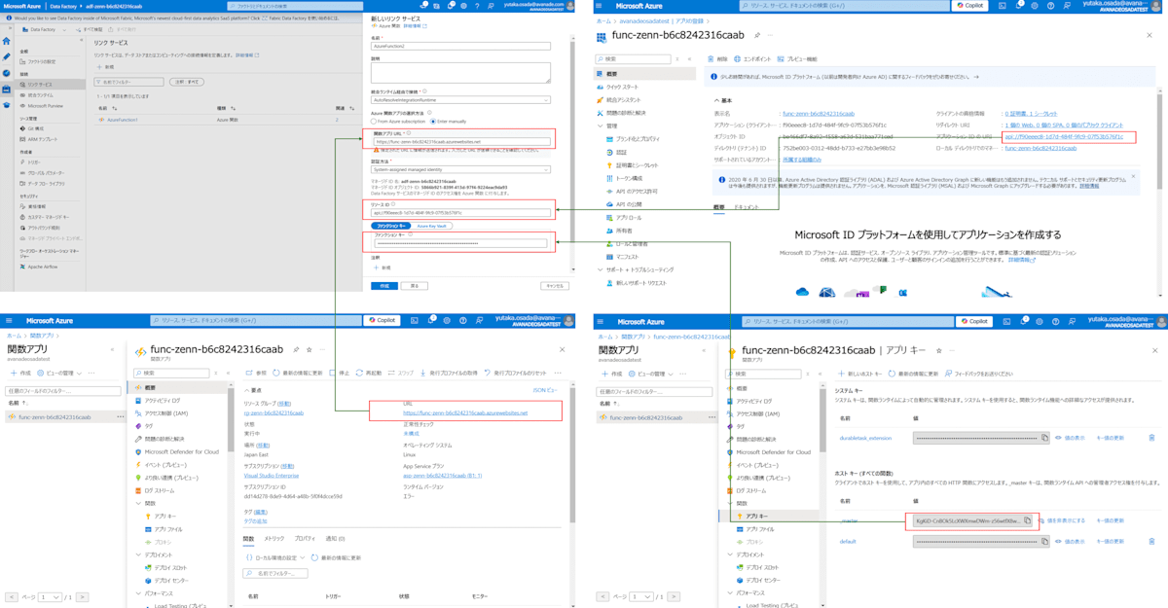Select Apache Airflow in Data Factory menu

[x=41, y=267]
